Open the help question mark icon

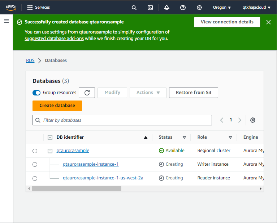(x=183, y=8)
